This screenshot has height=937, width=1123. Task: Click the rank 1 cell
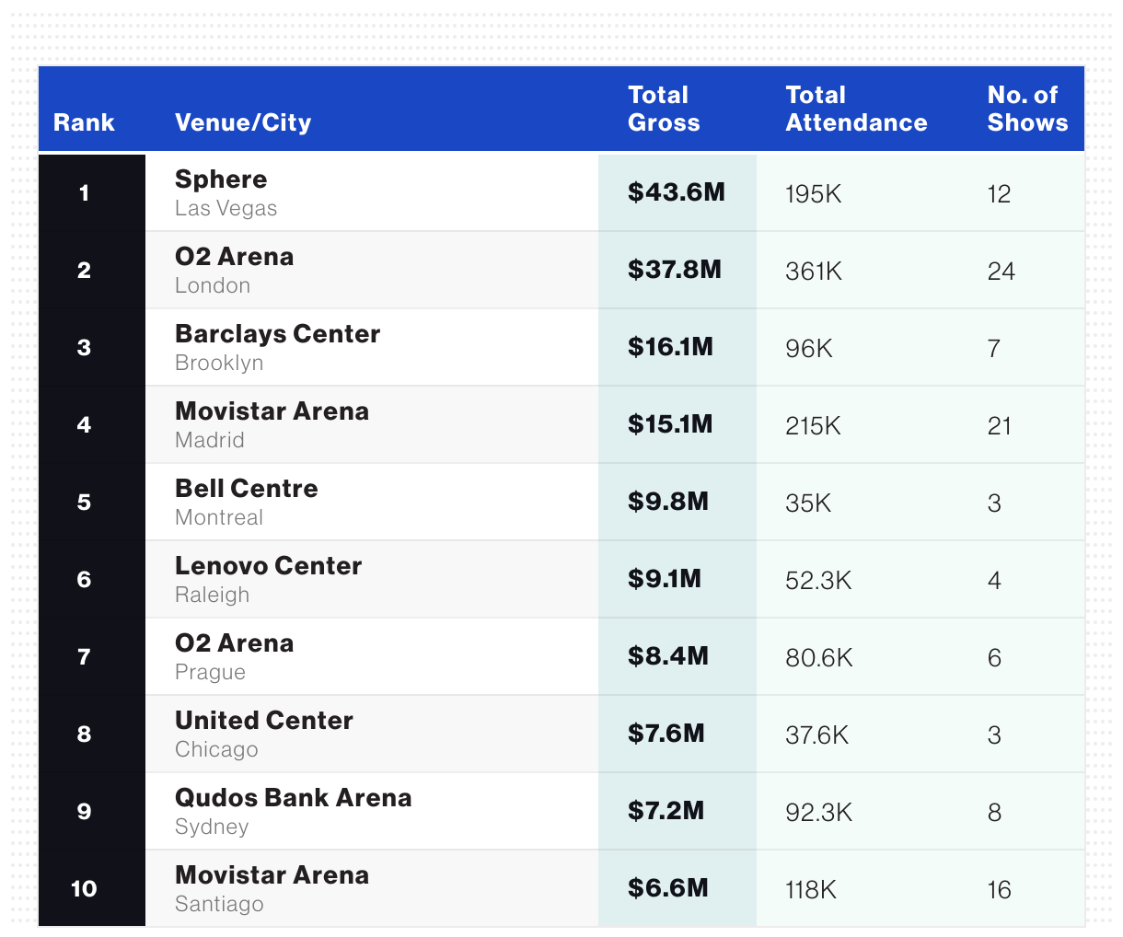coord(84,192)
